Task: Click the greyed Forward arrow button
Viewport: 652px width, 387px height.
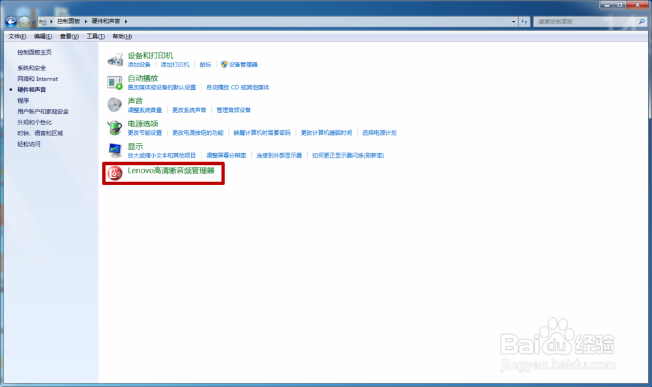Action: [x=24, y=21]
